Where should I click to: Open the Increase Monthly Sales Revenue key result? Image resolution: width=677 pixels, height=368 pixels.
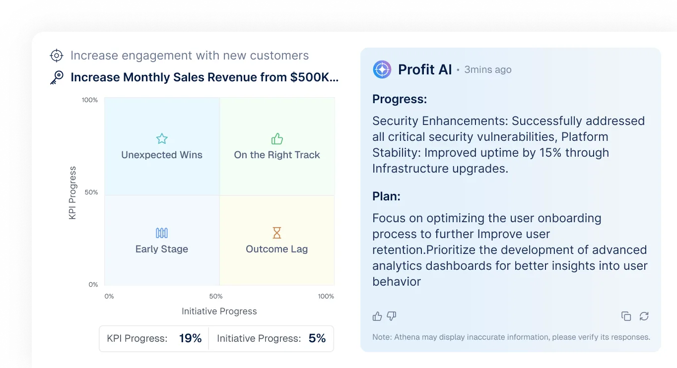[204, 77]
